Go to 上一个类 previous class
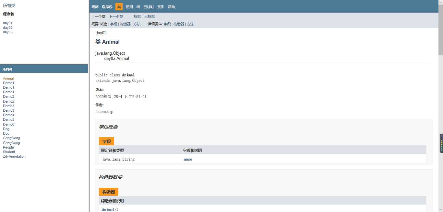The height and width of the screenshot is (212, 443). click(99, 17)
